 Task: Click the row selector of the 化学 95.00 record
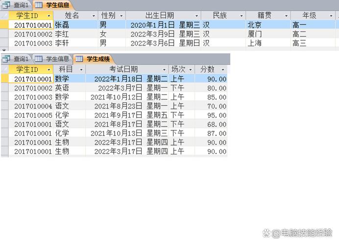(5, 115)
